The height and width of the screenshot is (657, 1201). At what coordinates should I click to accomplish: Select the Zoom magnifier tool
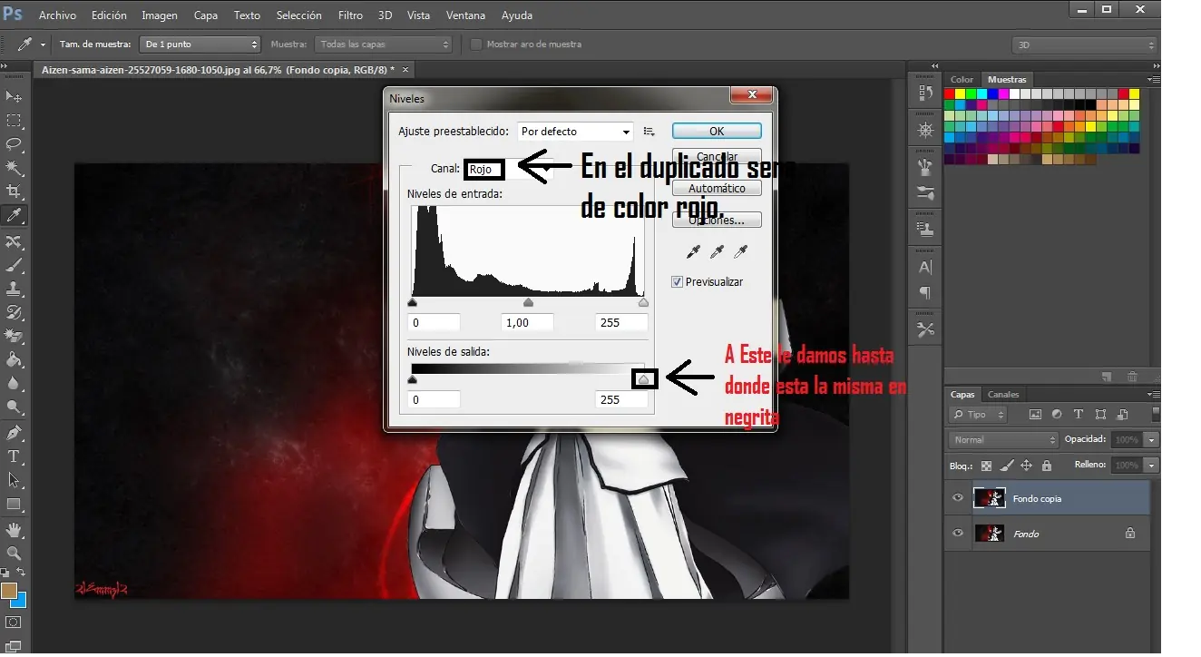click(15, 553)
